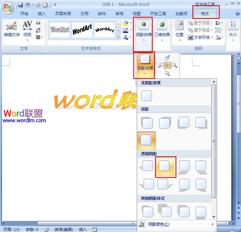Image resolution: width=241 pixels, height=232 pixels.
Task: Open the 格式 format tab
Action: click(205, 14)
